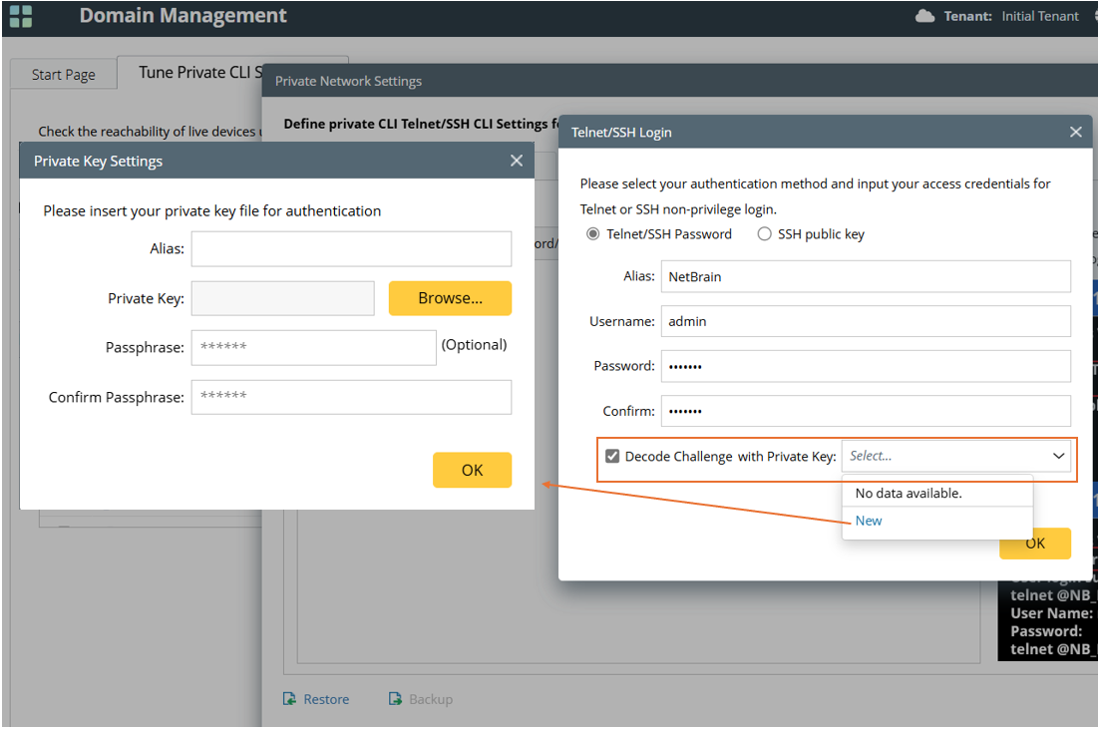Click the tenant cloud icon
This screenshot has height=731, width=1098.
tap(924, 16)
